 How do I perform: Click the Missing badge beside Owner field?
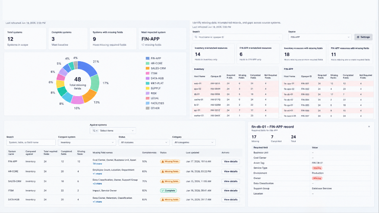click(x=317, y=178)
